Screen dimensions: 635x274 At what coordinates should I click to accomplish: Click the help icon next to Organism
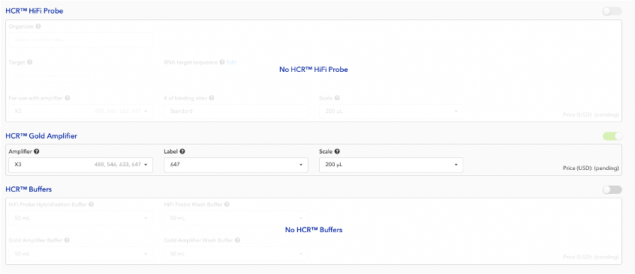(38, 26)
